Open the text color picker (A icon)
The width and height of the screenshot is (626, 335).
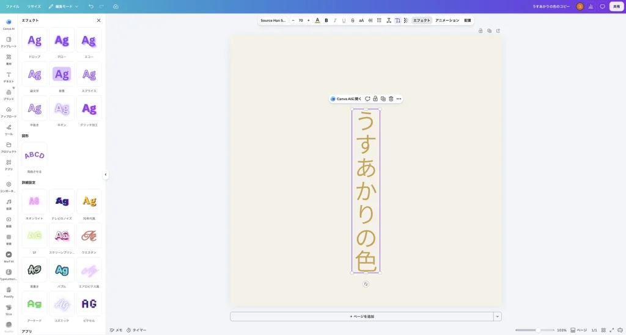tap(317, 20)
